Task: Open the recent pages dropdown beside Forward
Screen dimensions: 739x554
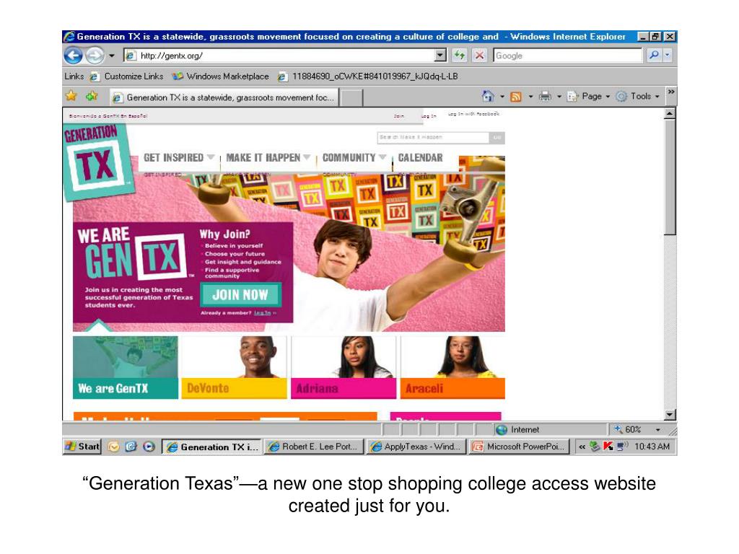Action: click(112, 56)
